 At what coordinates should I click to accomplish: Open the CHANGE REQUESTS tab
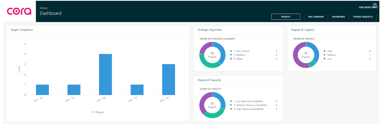pos(363,17)
